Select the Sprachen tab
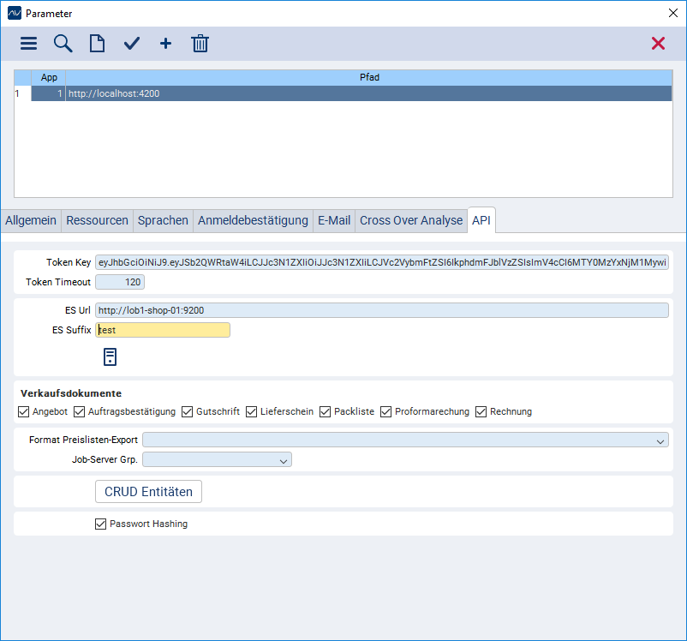 pyautogui.click(x=163, y=220)
